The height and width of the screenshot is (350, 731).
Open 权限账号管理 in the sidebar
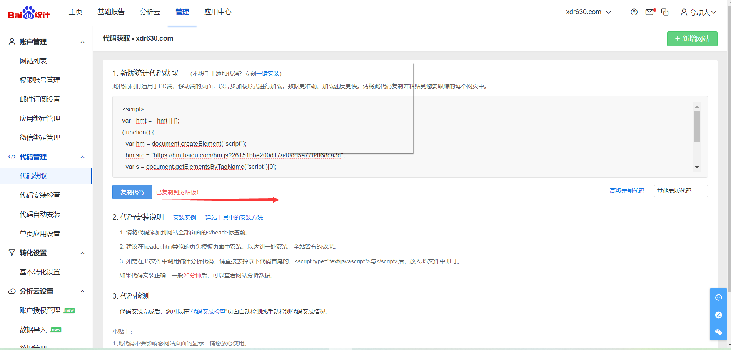[x=40, y=80]
